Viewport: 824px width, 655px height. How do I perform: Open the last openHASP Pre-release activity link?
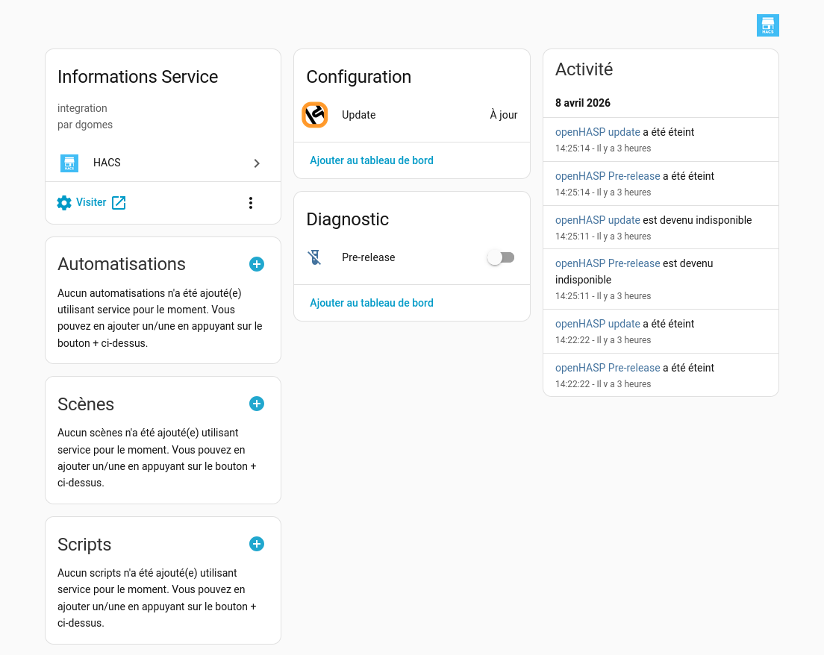pos(608,368)
